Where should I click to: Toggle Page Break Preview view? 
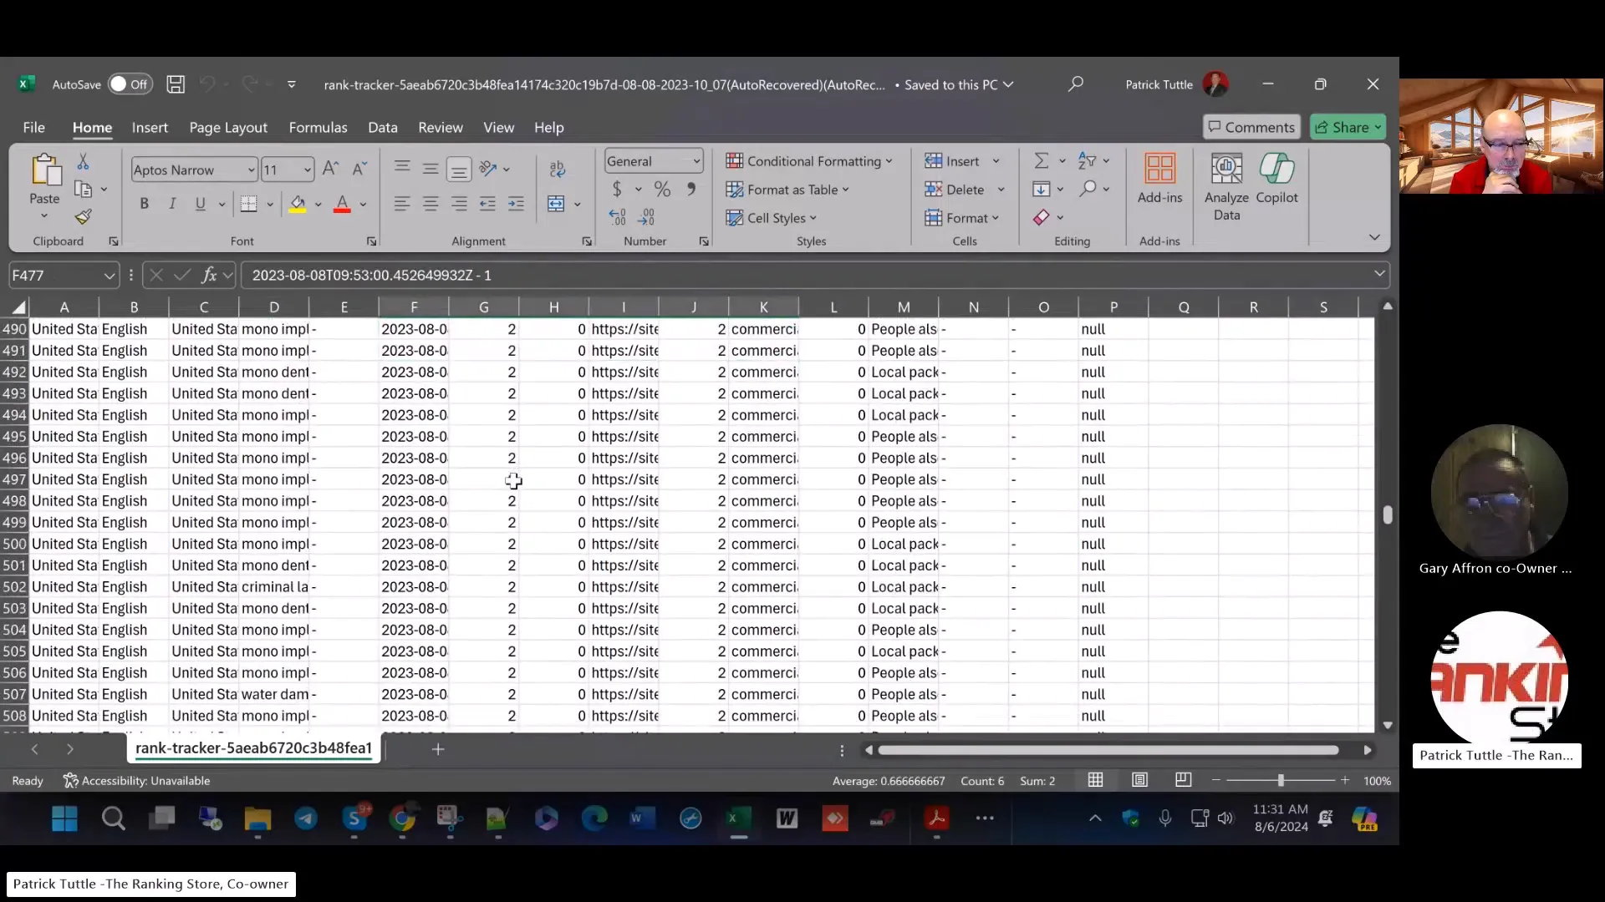tap(1183, 780)
